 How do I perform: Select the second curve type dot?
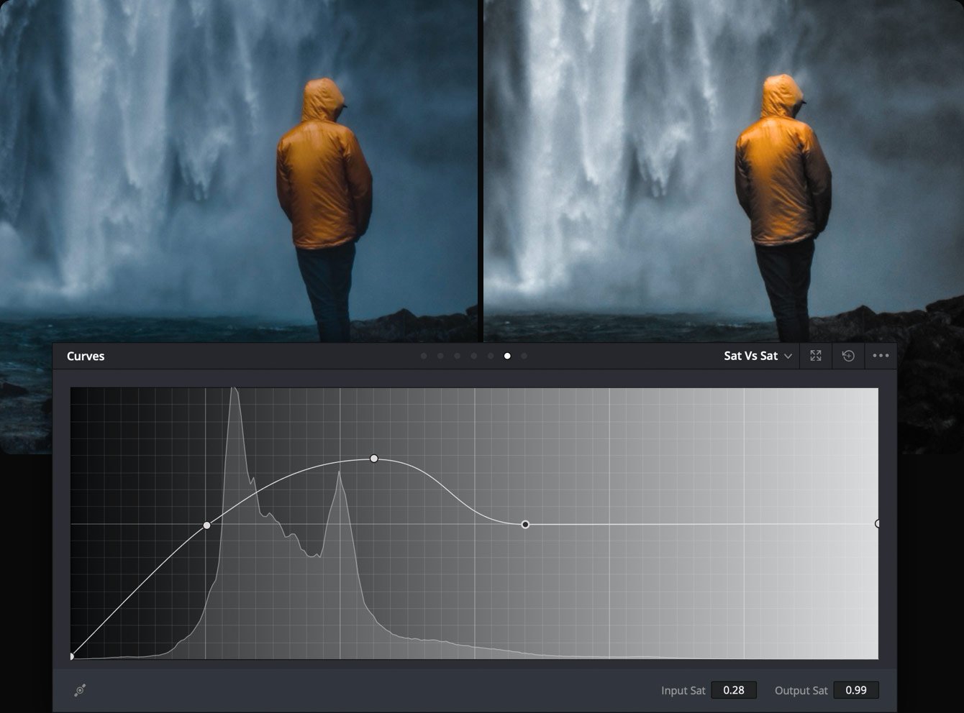point(441,355)
